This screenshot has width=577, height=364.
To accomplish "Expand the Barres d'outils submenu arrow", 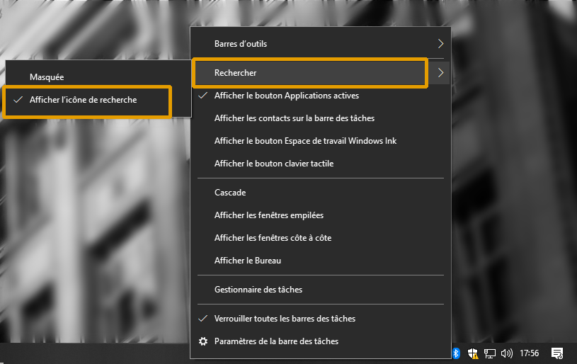I will tap(440, 44).
